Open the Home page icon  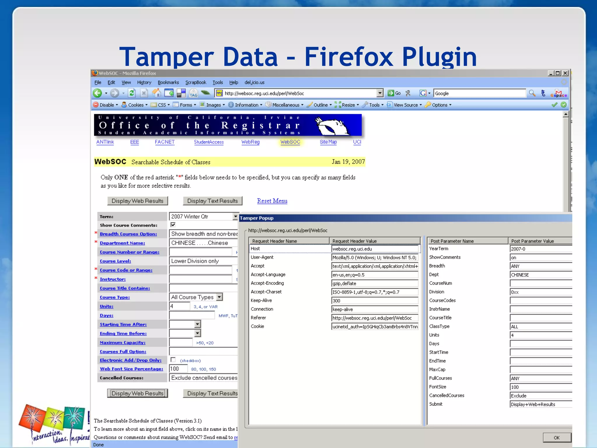(156, 93)
